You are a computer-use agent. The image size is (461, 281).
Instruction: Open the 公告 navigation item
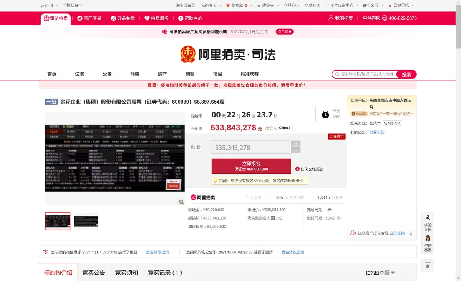[x=107, y=74]
